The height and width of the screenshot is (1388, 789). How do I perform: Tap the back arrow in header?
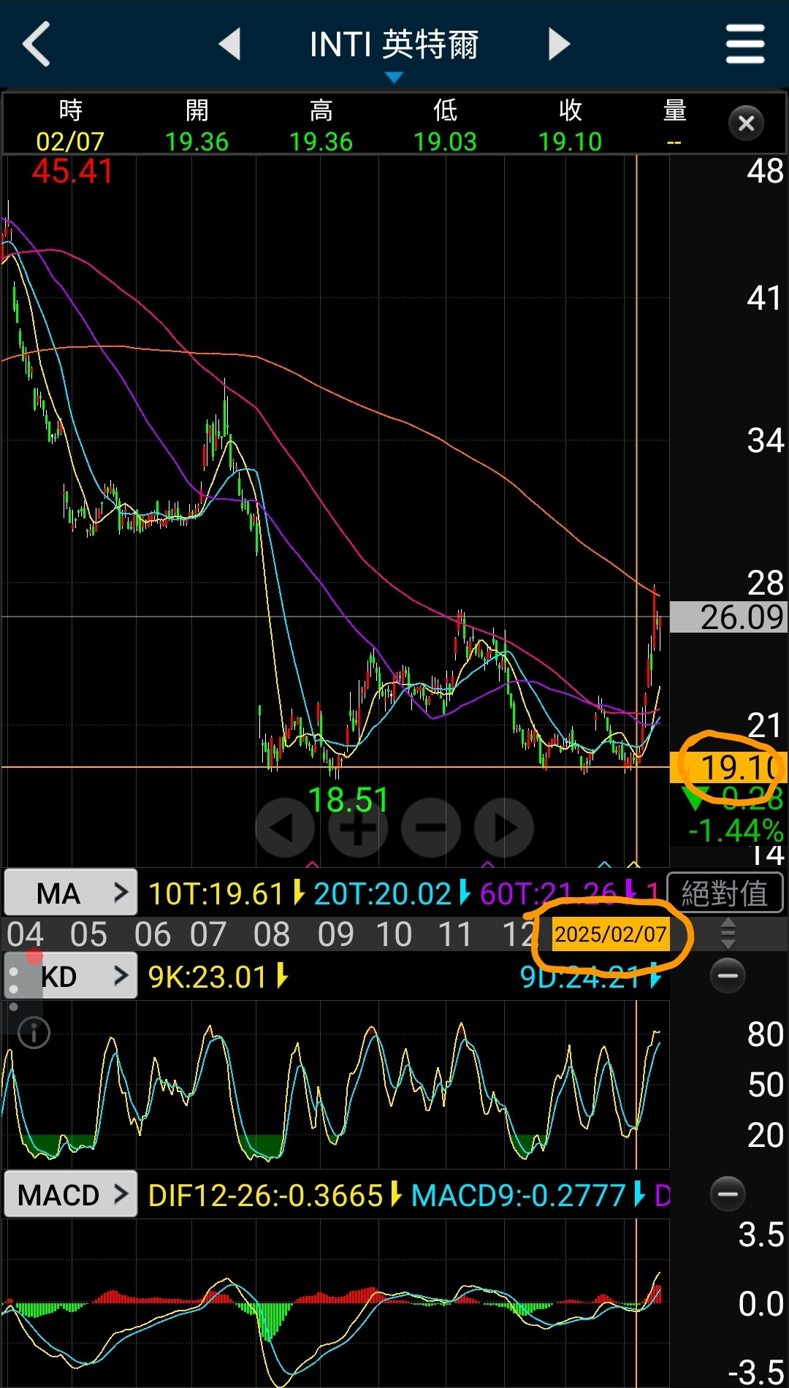click(37, 45)
